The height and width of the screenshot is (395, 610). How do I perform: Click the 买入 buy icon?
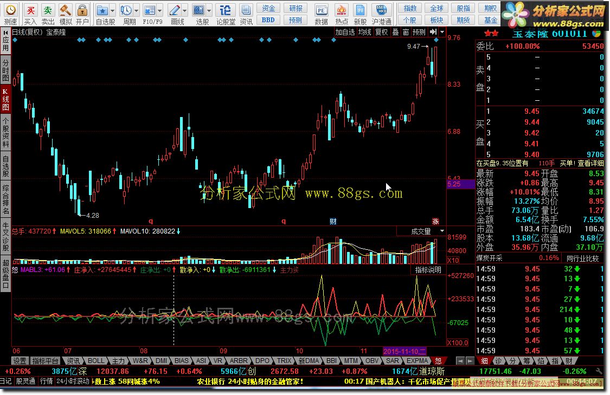30,10
